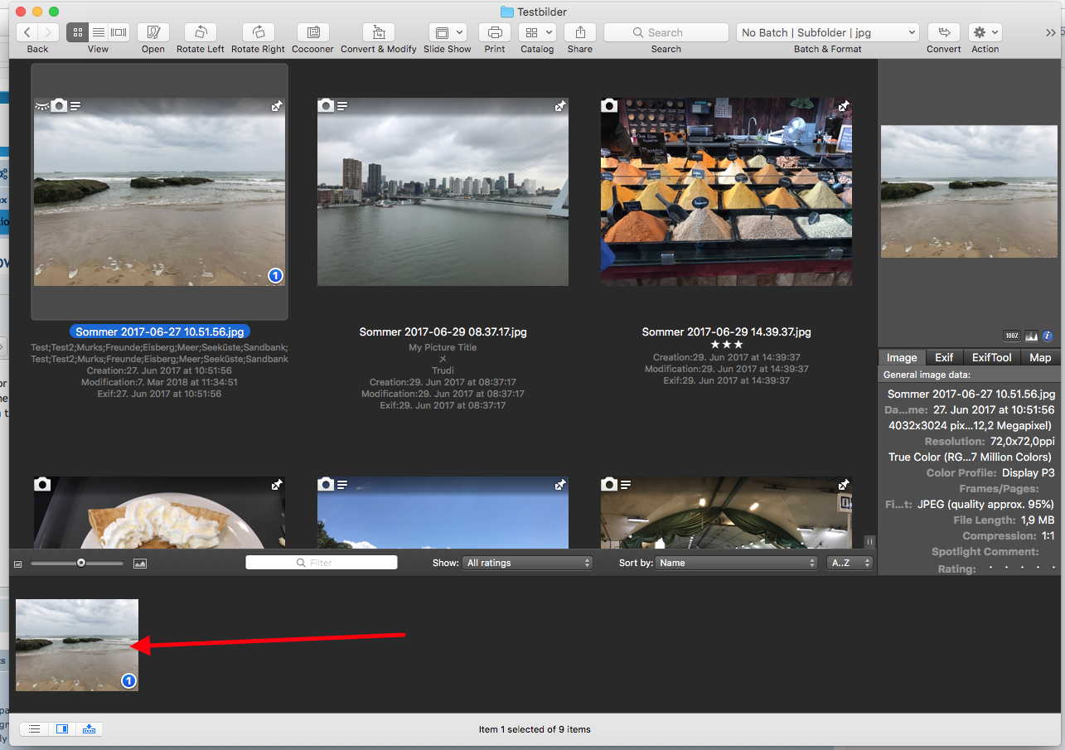Click the metadata lines icon on skyline thumbnail

click(342, 106)
